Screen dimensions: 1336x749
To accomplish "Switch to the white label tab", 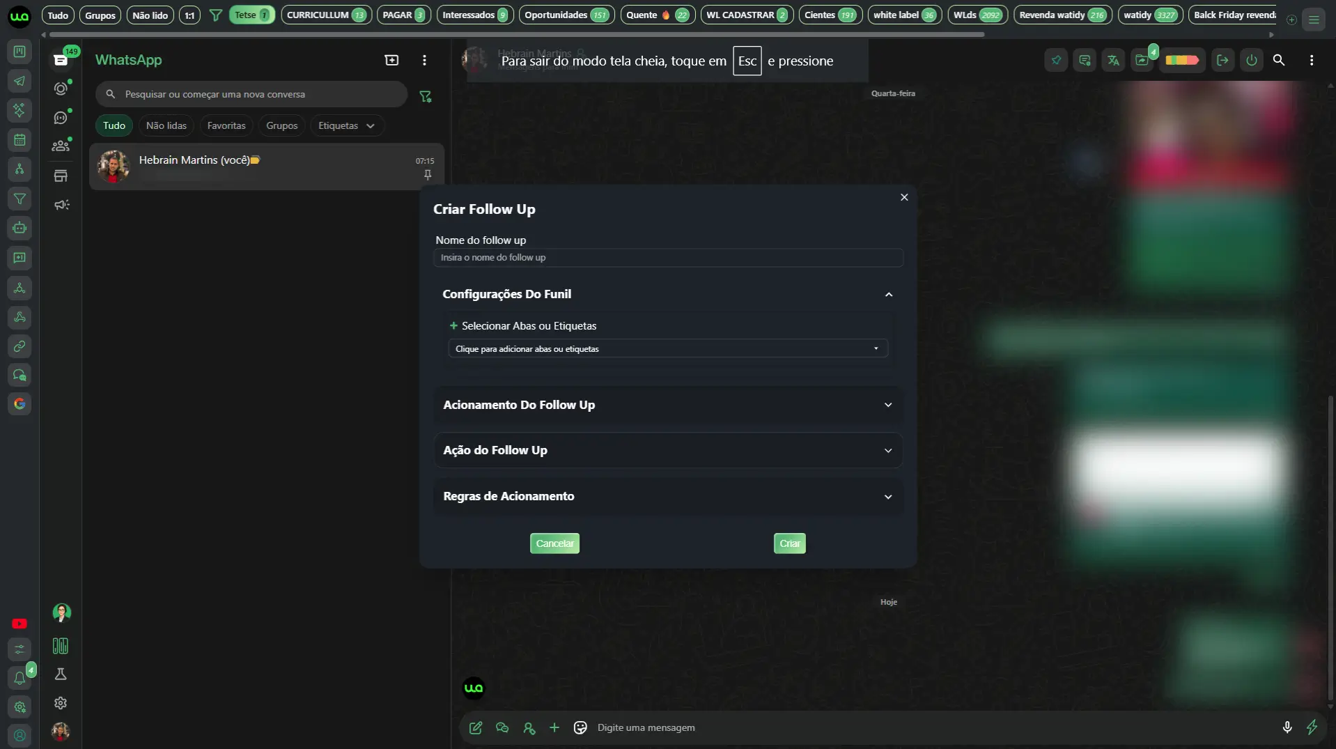I will (x=904, y=15).
